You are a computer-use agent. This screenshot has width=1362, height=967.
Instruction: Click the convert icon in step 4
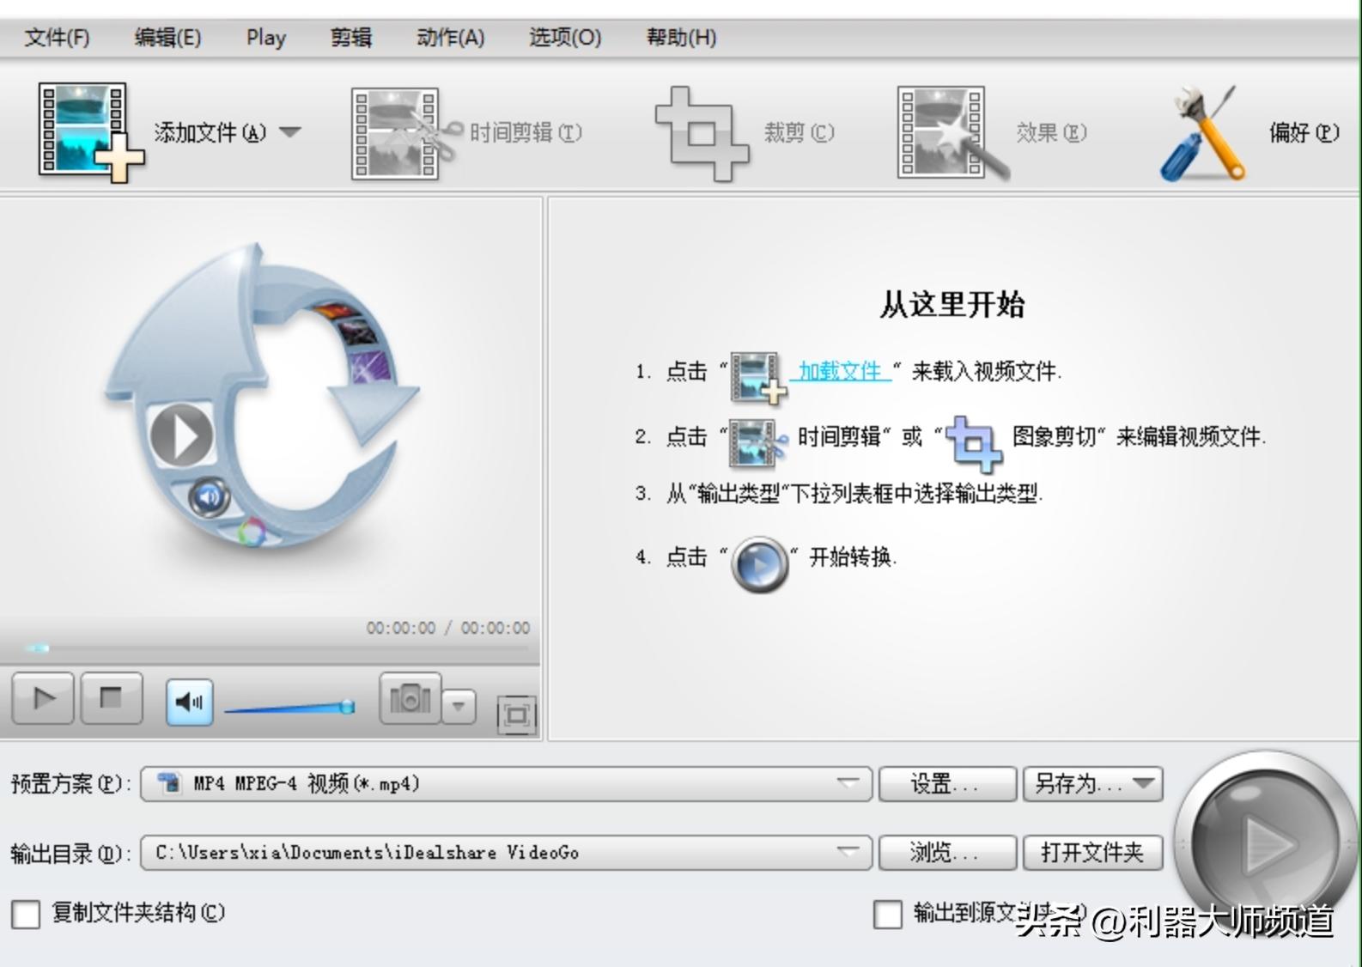coord(760,564)
